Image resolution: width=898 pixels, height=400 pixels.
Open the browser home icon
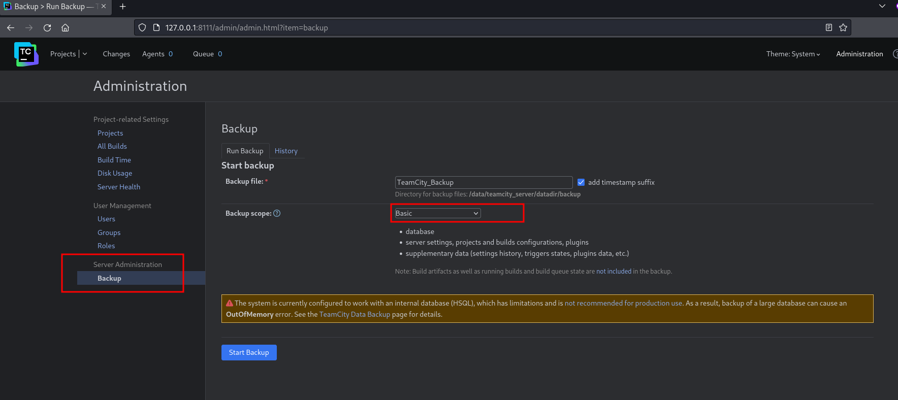[x=65, y=28]
